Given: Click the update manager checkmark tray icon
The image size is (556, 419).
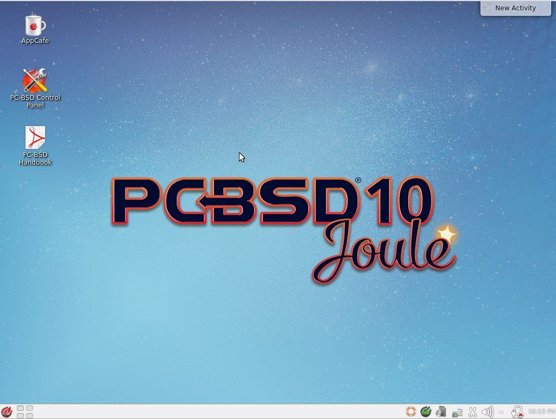Looking at the screenshot, I should click(426, 411).
